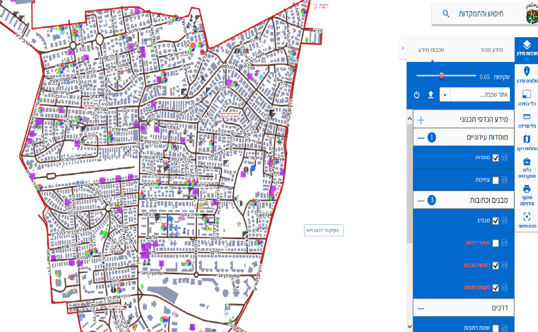
Task: Click the שיתוף והדפסה print and share icon
Action: [526, 193]
